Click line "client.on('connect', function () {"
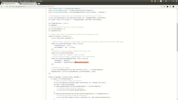This screenshot has height=100, width=178. coord(60,36)
